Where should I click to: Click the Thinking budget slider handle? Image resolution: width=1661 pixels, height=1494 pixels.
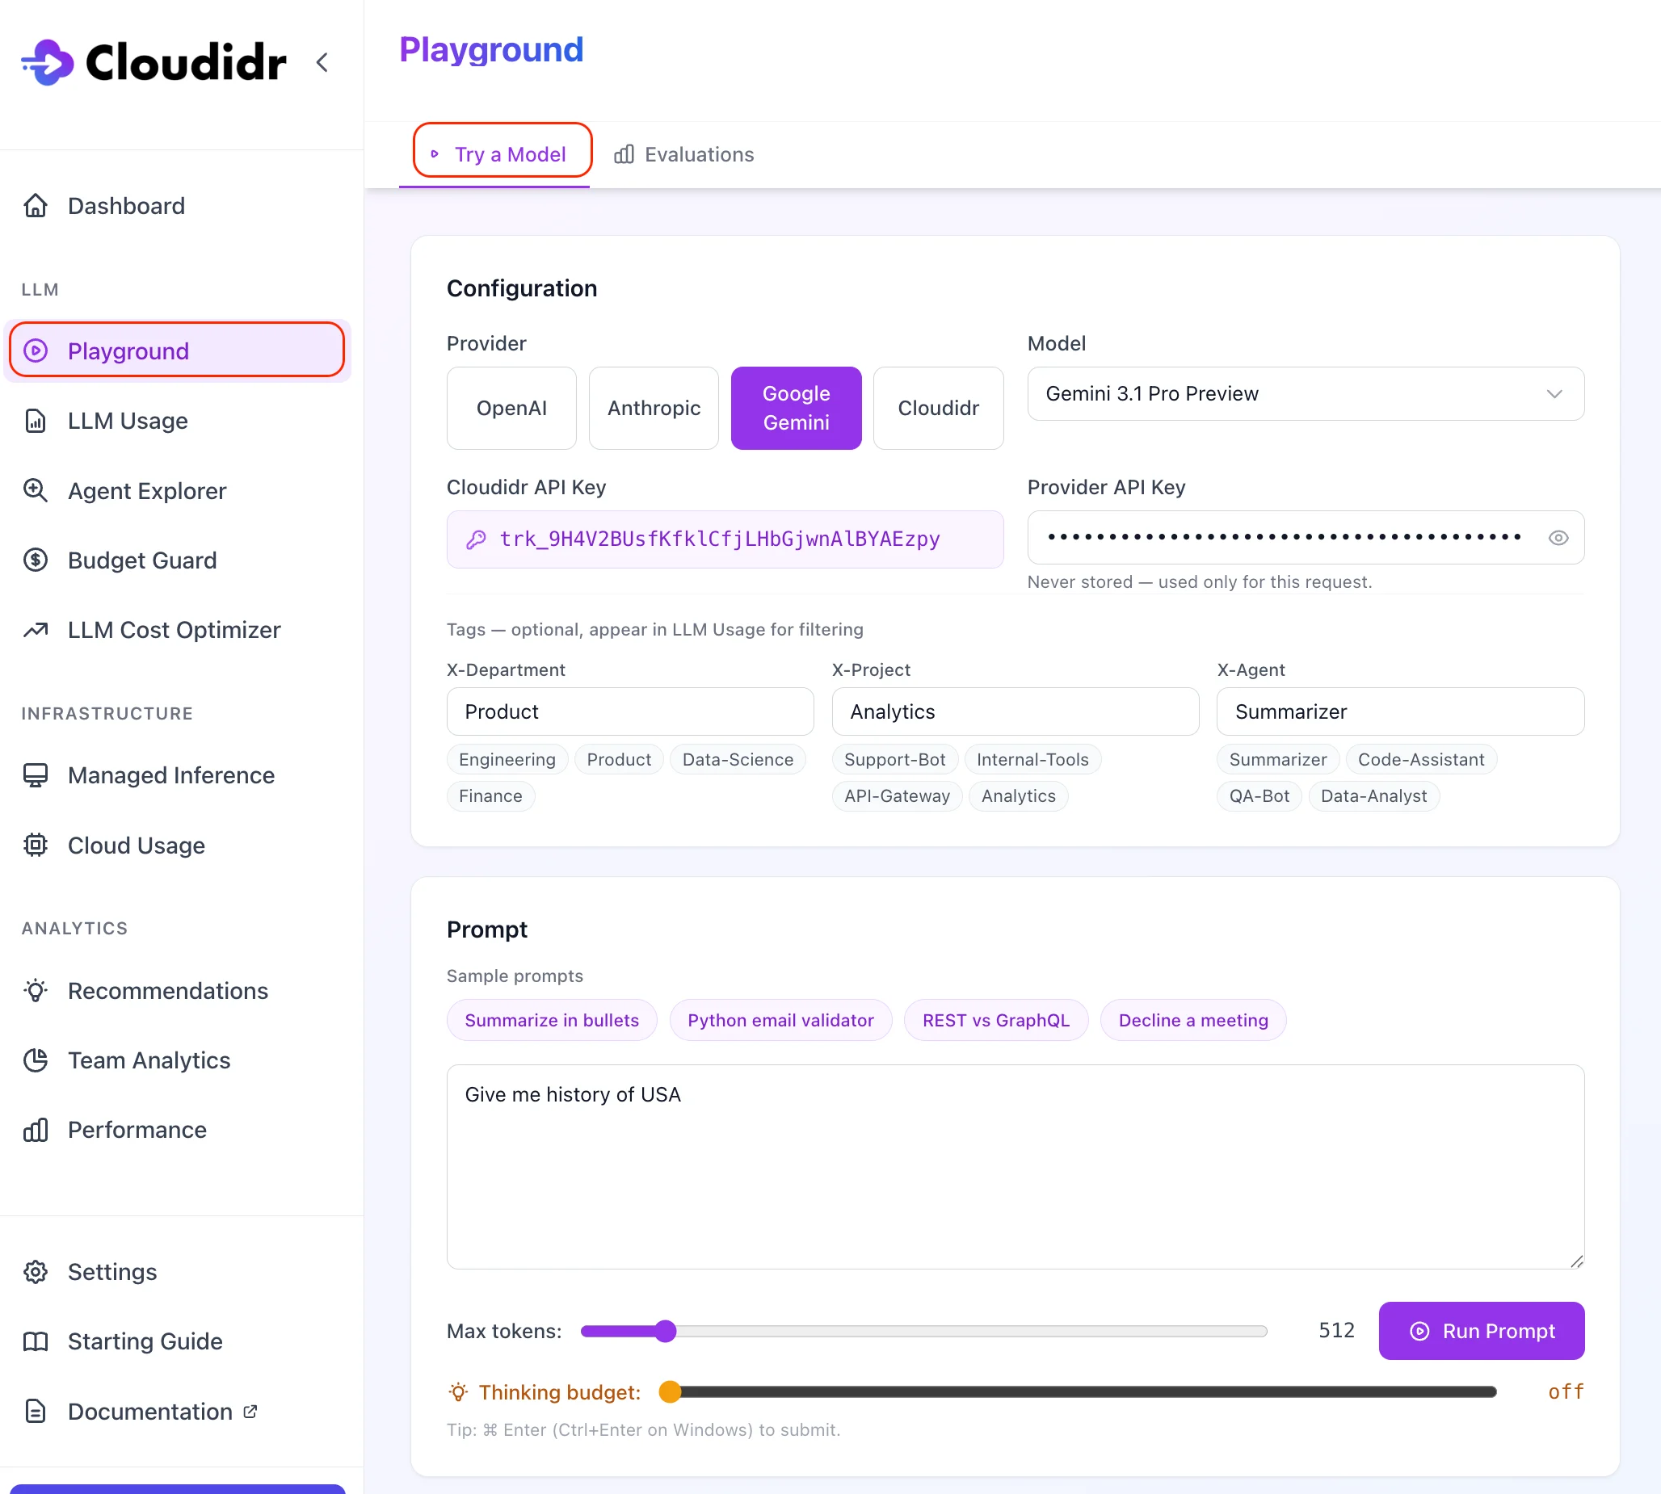point(671,1392)
